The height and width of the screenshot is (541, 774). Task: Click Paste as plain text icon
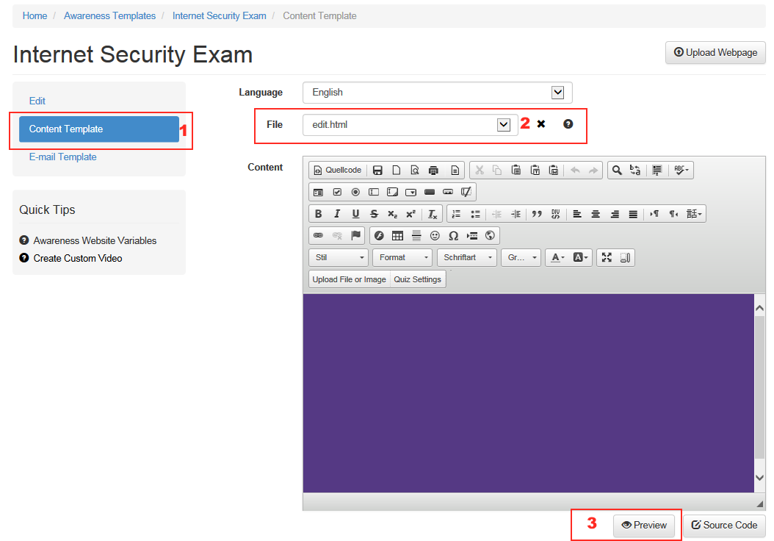click(x=535, y=170)
